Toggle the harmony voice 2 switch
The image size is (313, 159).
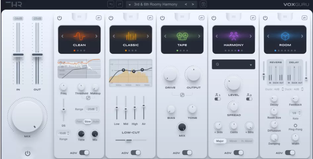(x=249, y=99)
